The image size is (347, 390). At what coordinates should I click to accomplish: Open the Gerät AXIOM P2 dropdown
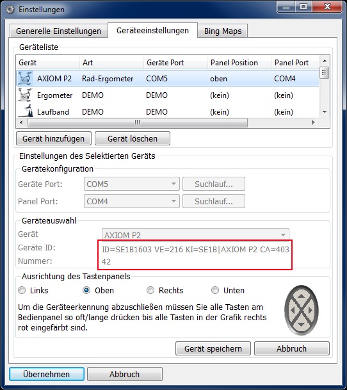coord(195,235)
